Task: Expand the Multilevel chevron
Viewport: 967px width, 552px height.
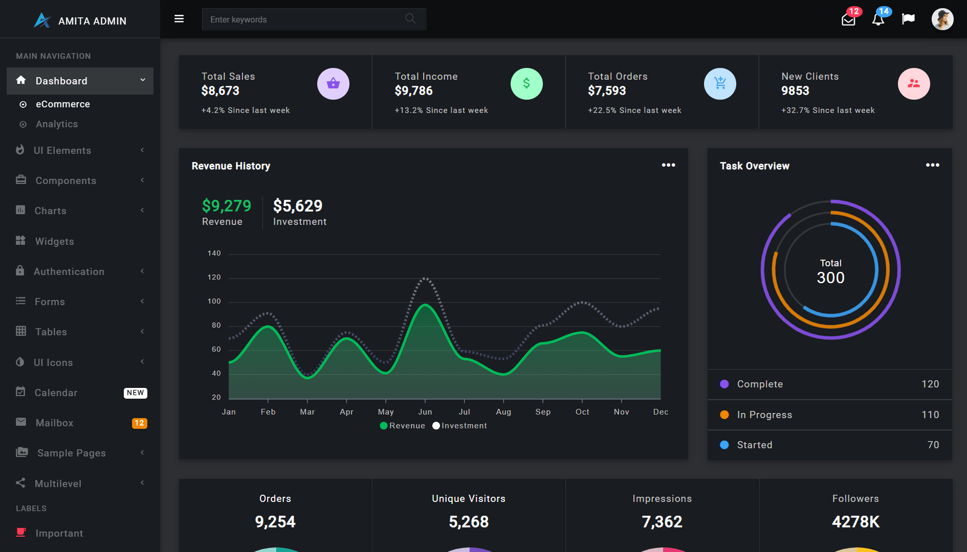Action: 142,482
